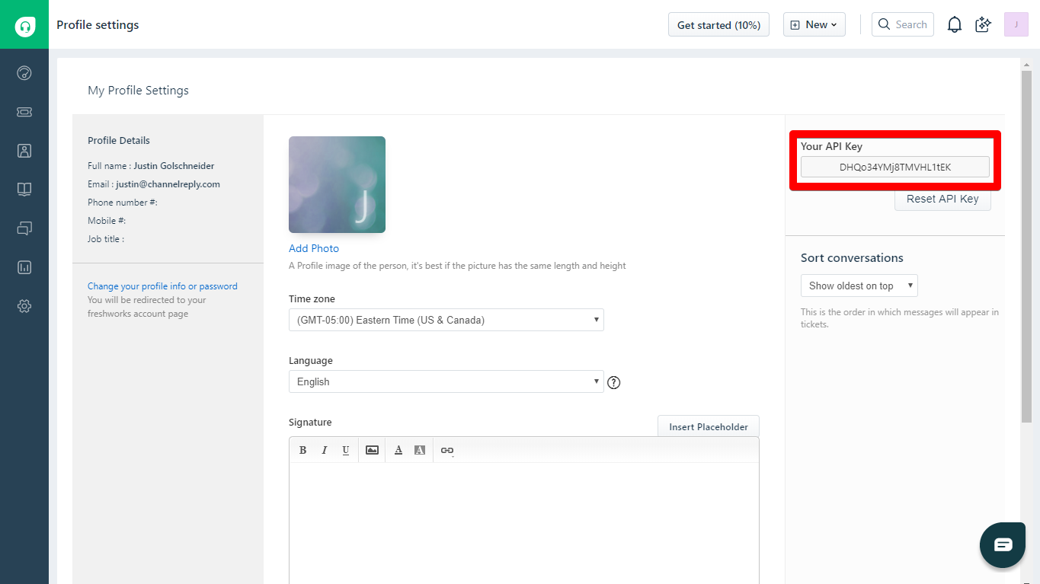Viewport: 1040px width, 584px height.
Task: Open Admin gear icon in sidebar
Action: point(24,306)
